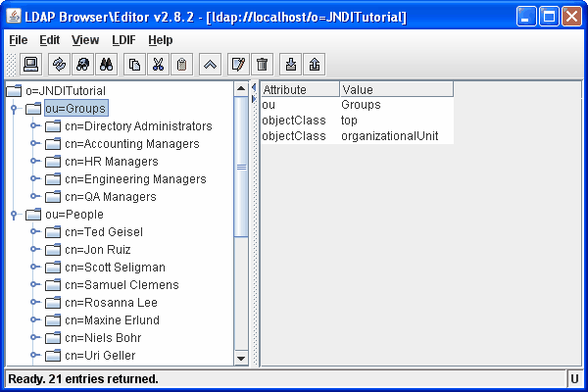
Task: Open the Help menu
Action: click(161, 40)
